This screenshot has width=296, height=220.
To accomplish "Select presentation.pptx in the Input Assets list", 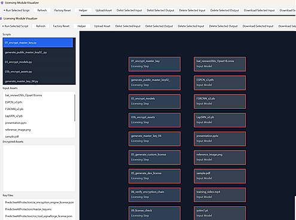I will coord(38,123).
